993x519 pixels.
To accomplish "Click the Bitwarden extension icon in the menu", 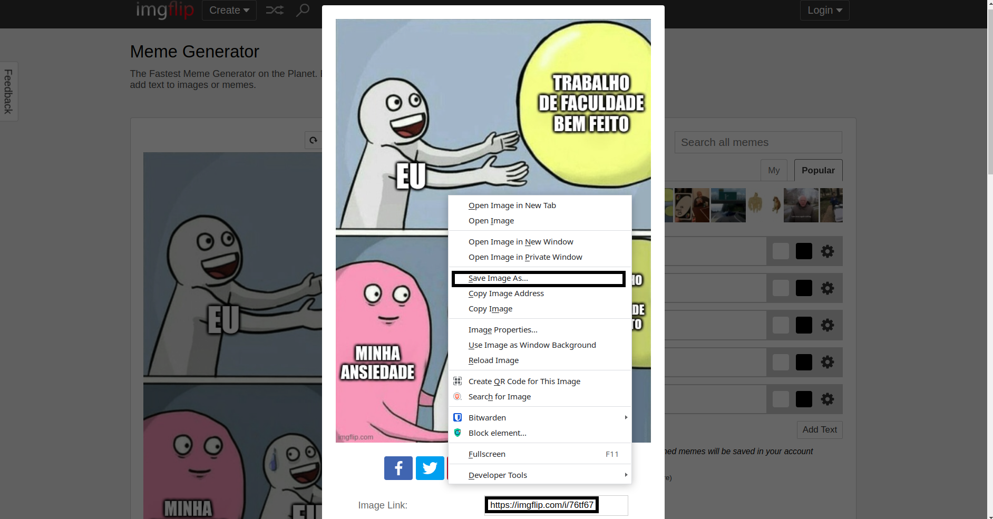I will pyautogui.click(x=457, y=417).
